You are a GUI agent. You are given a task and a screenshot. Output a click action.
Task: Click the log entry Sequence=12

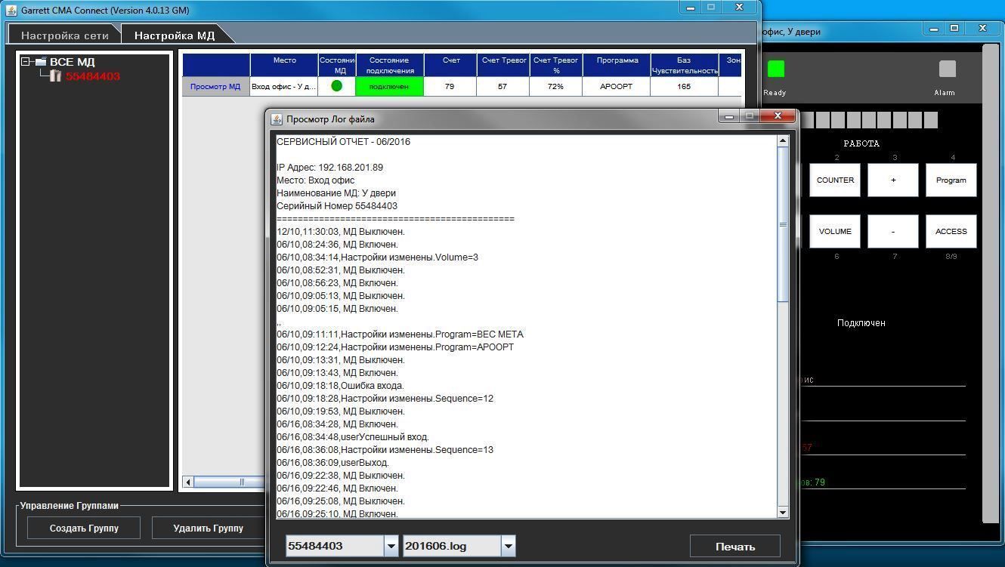[x=385, y=399]
